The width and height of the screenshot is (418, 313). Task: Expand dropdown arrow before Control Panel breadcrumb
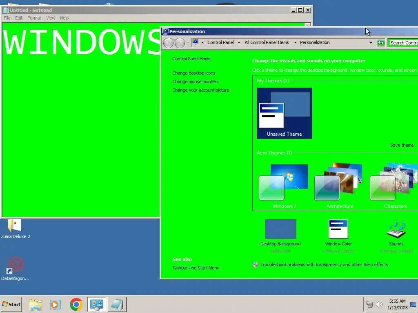tap(202, 42)
